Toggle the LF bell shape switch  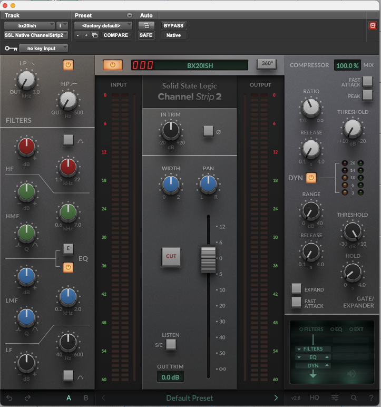pos(68,375)
